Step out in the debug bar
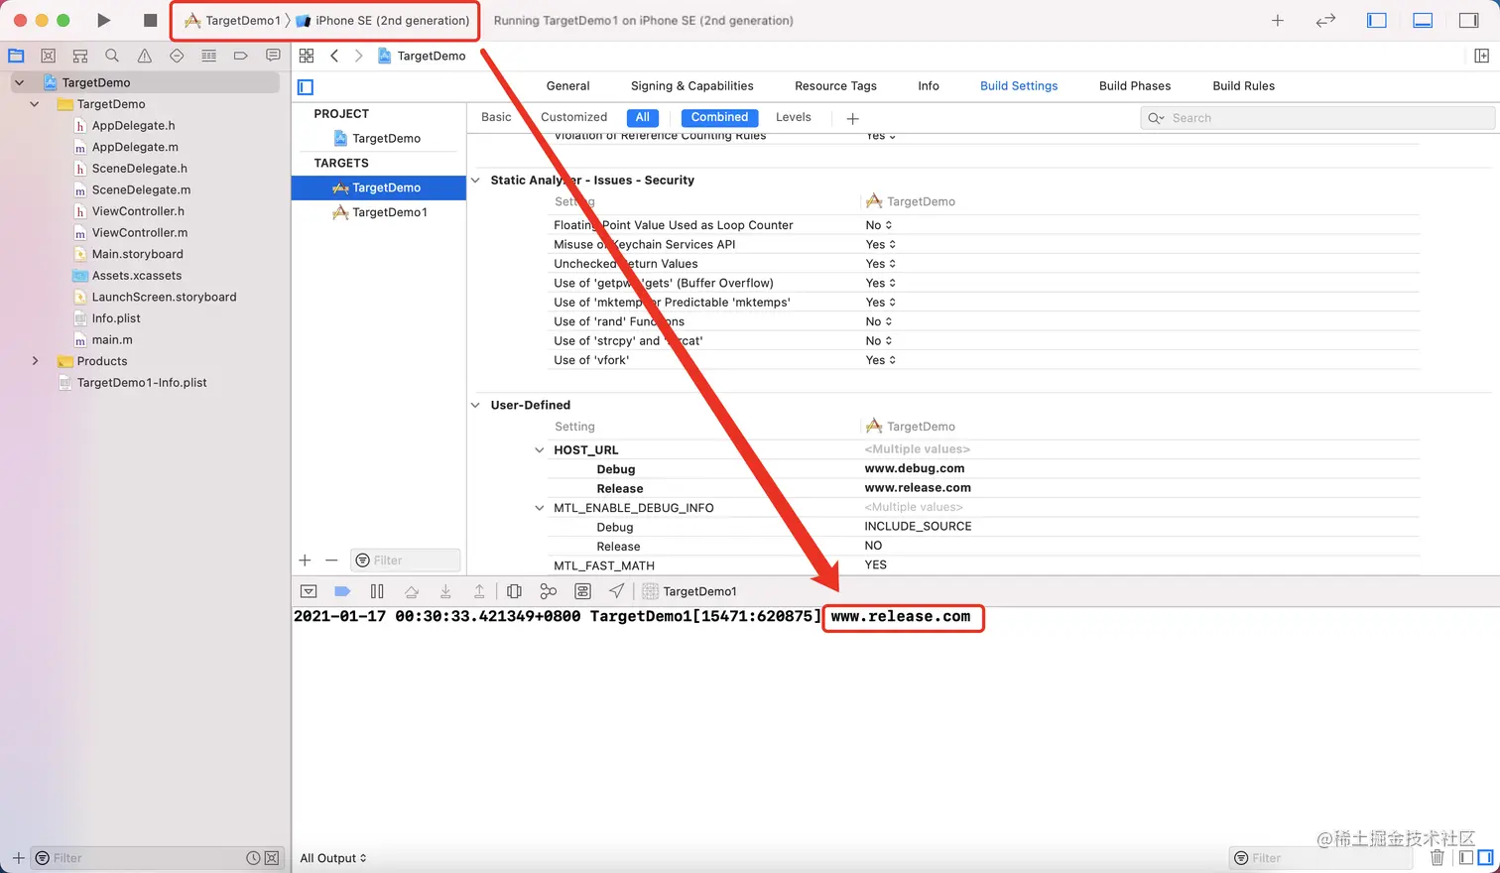 [479, 591]
